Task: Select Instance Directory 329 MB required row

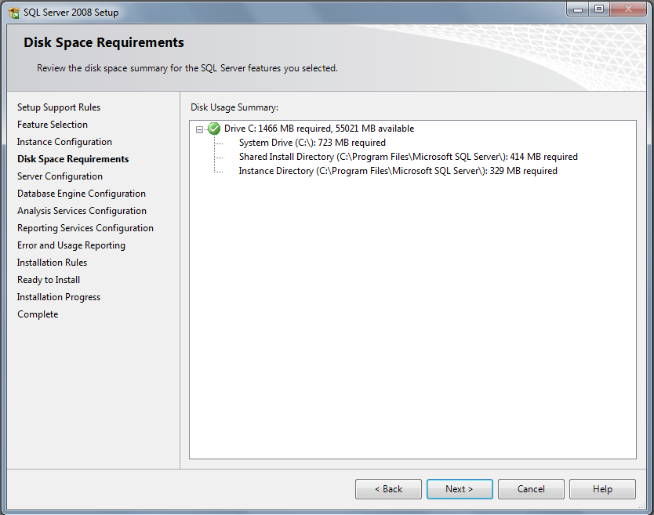Action: click(x=398, y=171)
